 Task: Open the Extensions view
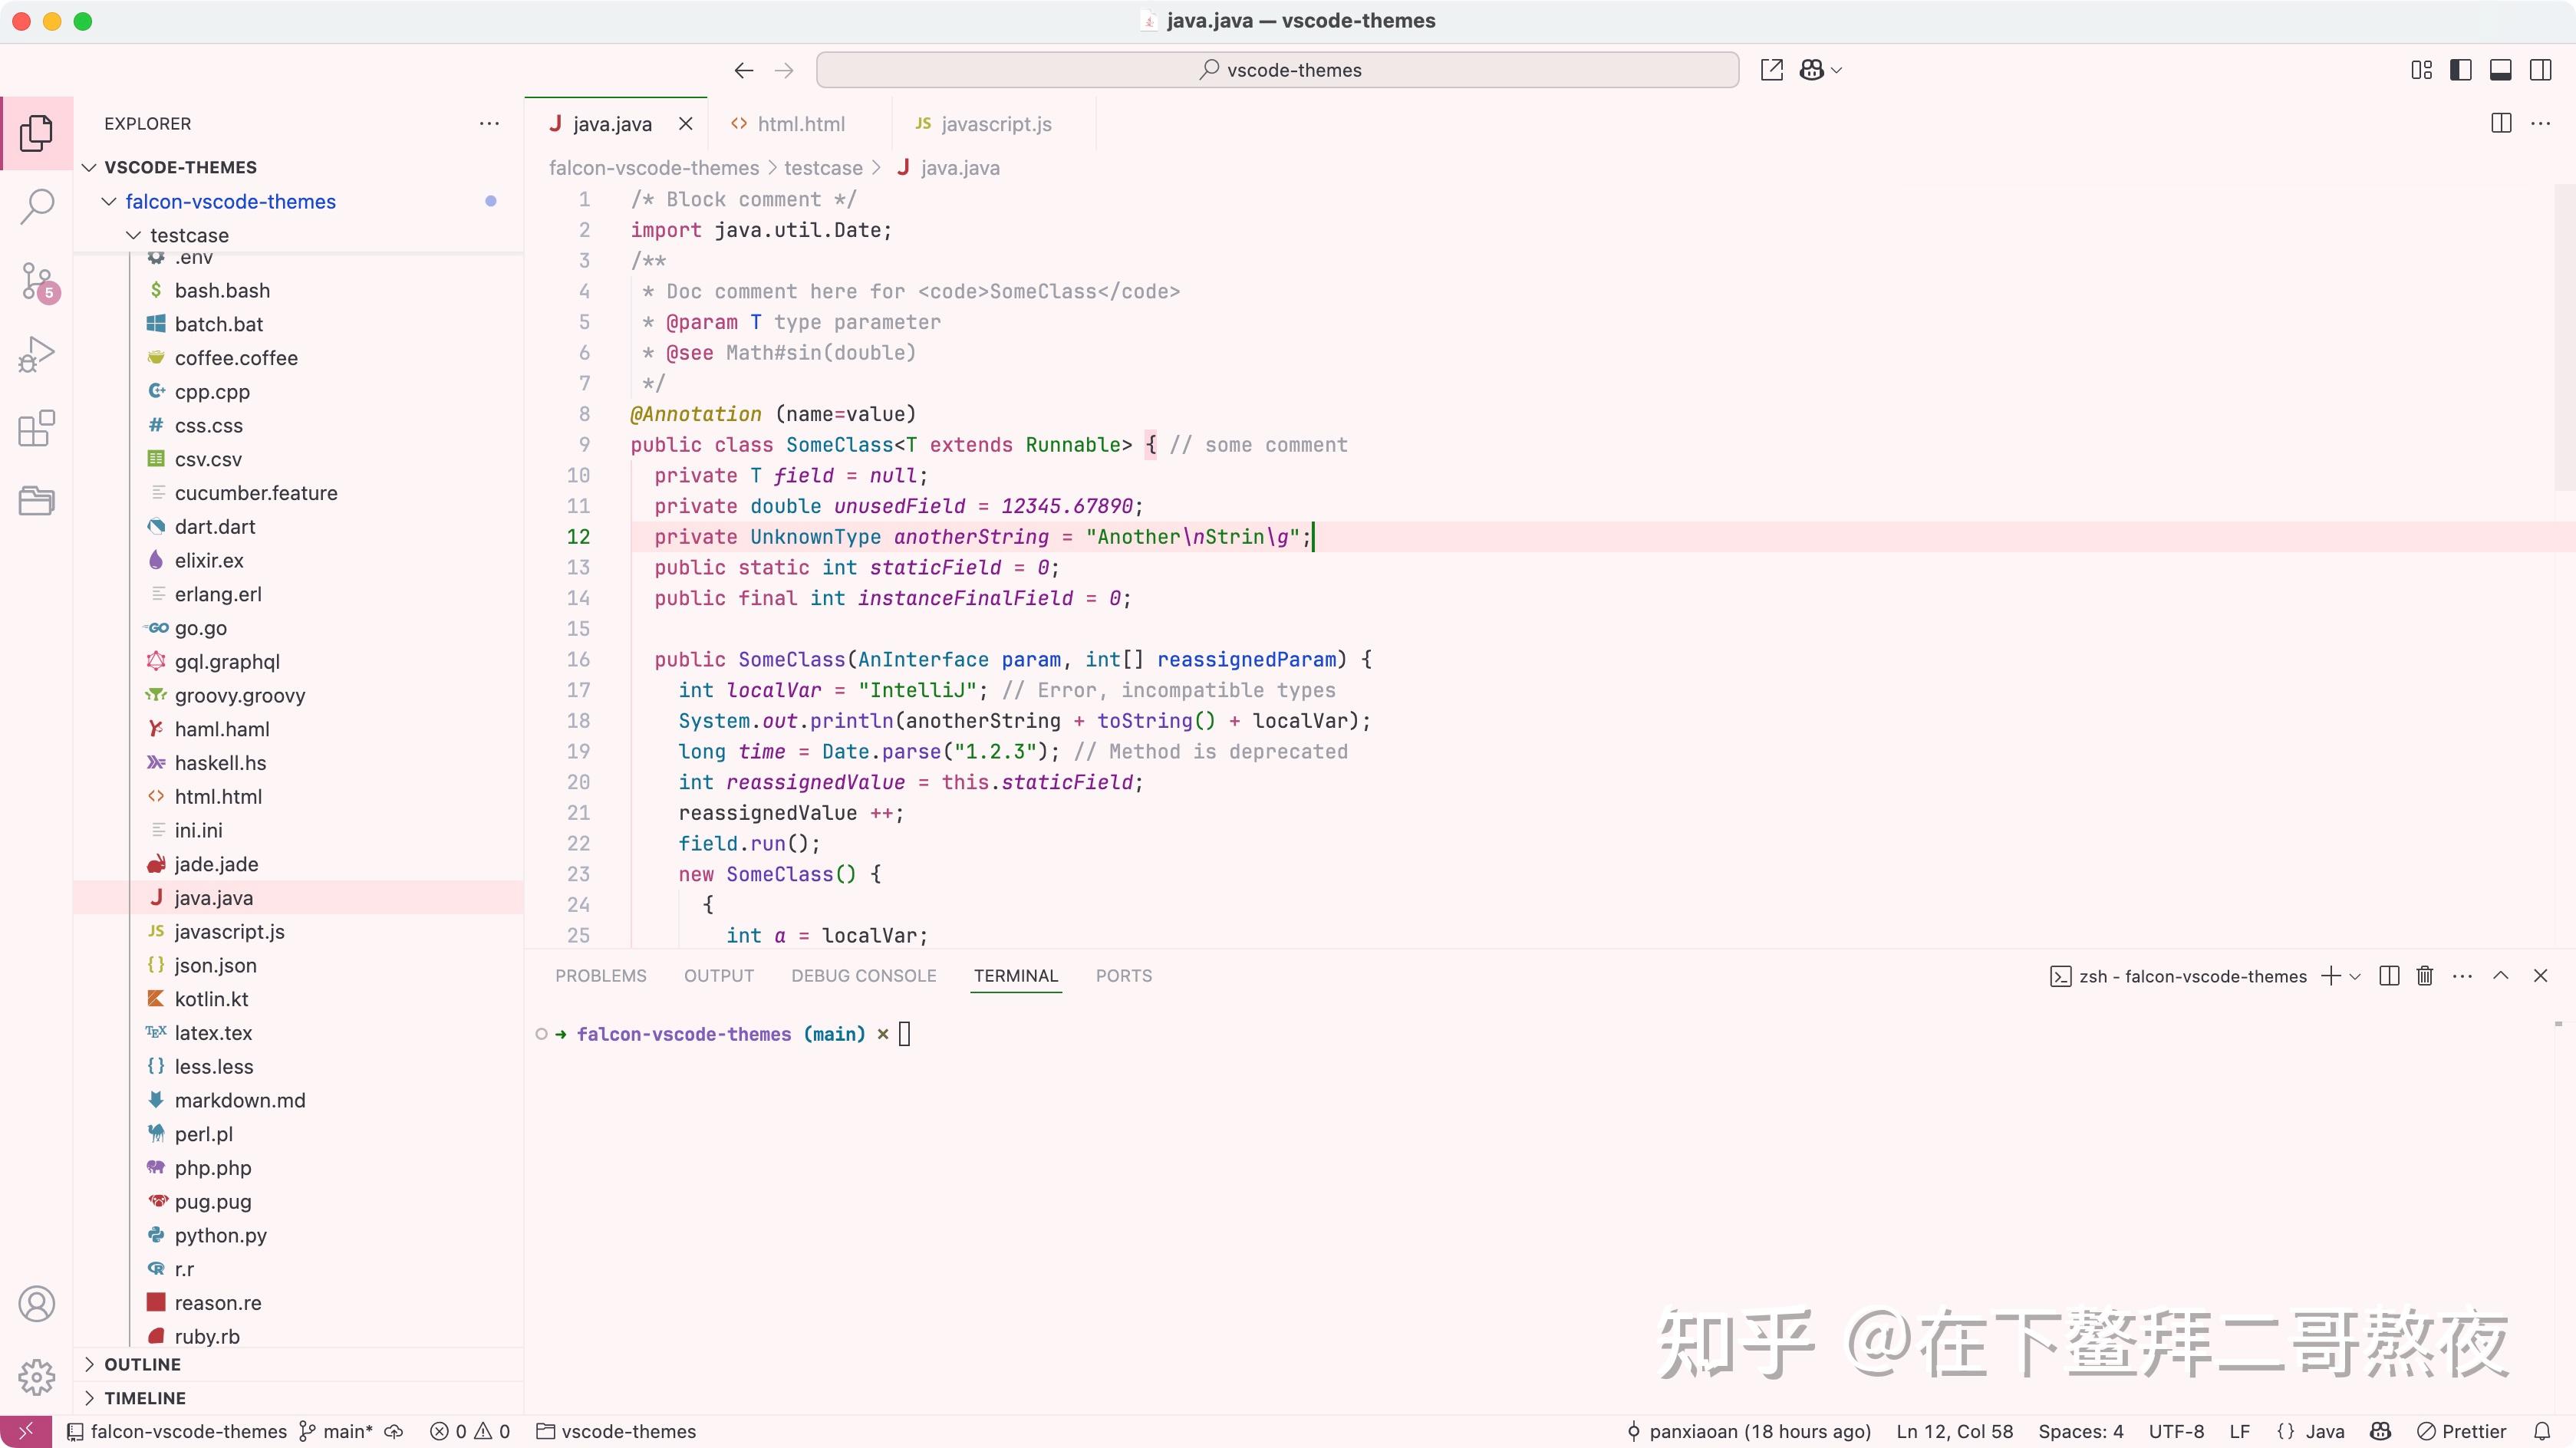[36, 428]
